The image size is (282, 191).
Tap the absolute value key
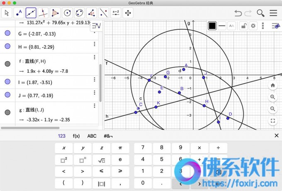[x=102, y=184]
